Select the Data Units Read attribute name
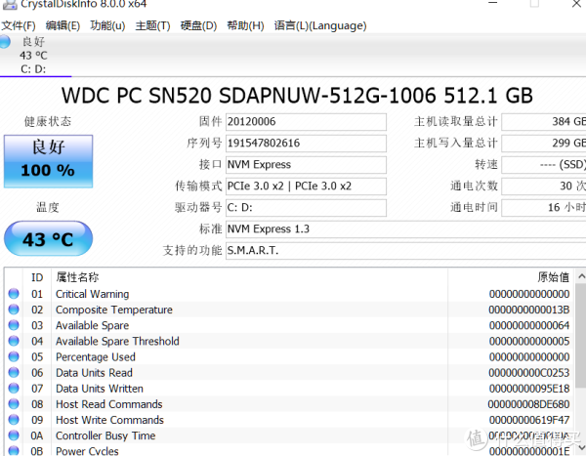 click(94, 373)
